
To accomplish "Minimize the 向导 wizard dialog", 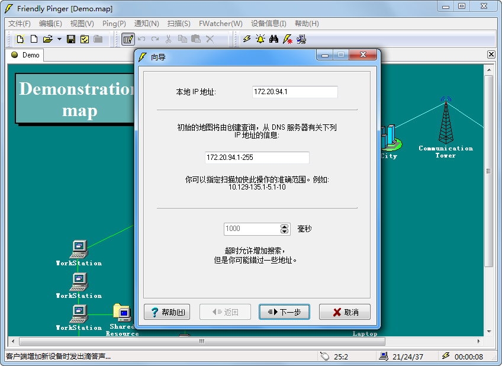I will pos(325,55).
